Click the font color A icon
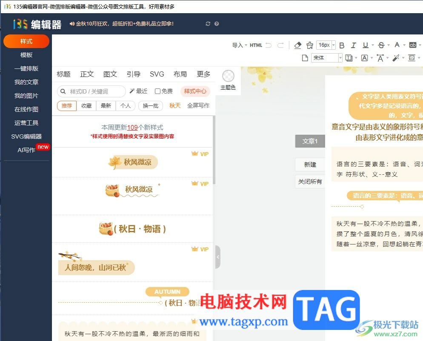 pos(397,45)
